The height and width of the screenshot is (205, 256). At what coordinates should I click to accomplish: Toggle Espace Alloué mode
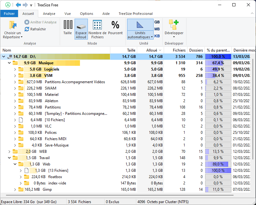[x=81, y=29]
